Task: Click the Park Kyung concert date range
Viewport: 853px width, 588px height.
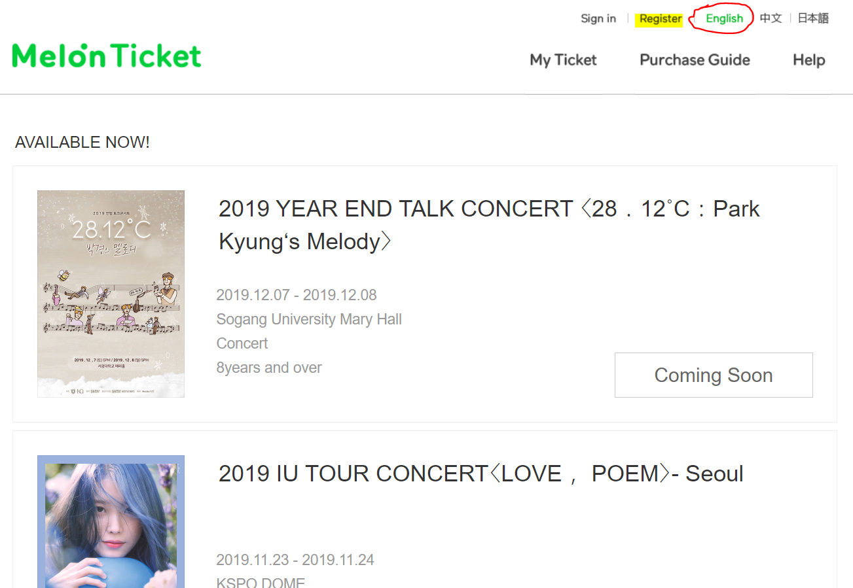Action: click(297, 295)
